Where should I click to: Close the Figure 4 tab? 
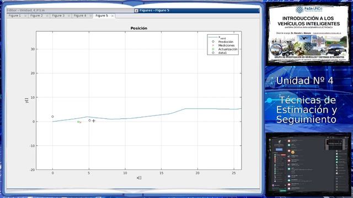click(90, 16)
